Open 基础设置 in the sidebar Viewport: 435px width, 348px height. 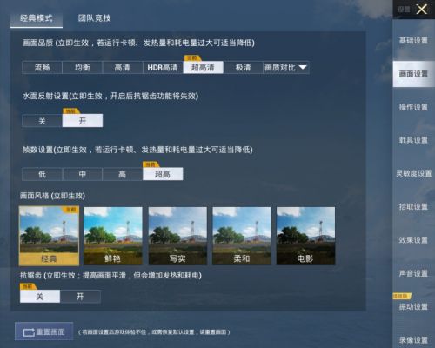(x=413, y=40)
